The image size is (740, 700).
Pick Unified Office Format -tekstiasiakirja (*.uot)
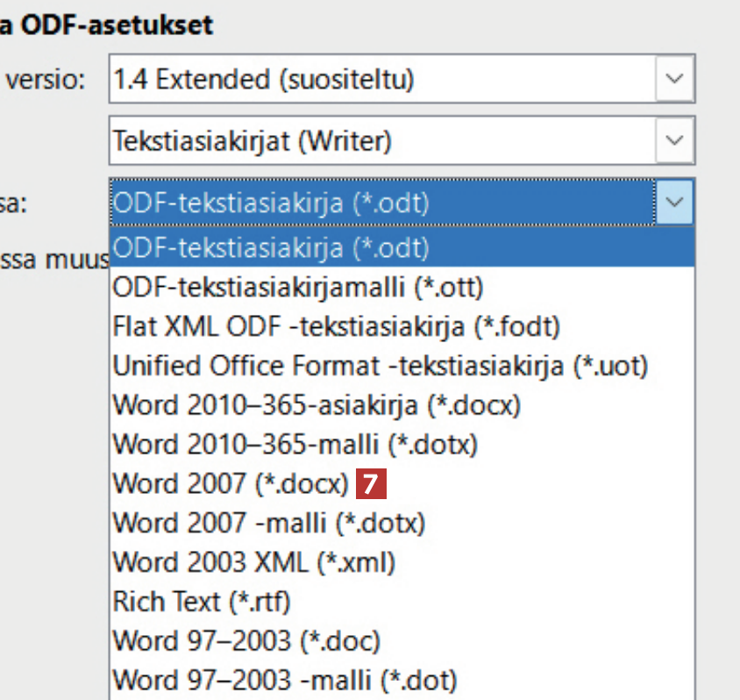pos(380,365)
